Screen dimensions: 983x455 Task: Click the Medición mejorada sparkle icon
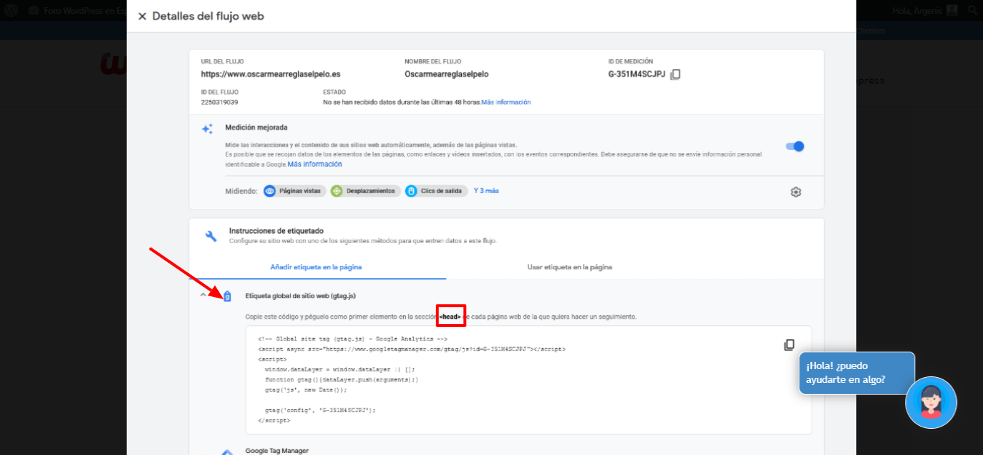tap(208, 128)
